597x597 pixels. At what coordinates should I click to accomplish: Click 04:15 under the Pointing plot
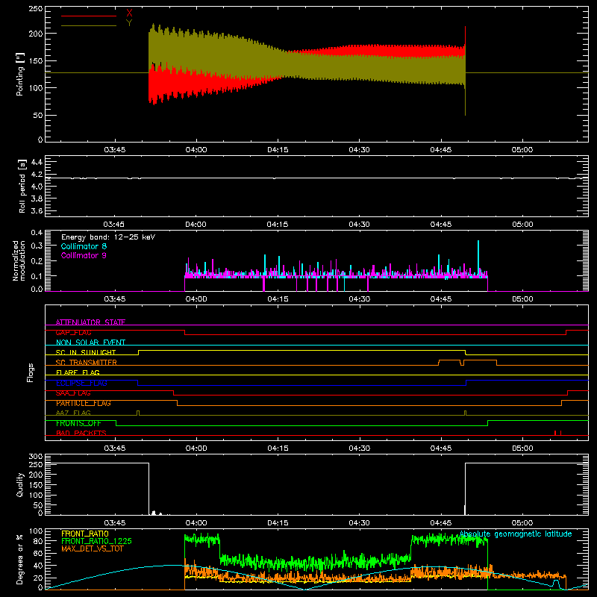(x=278, y=150)
